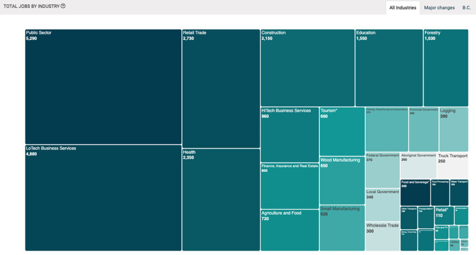Select the Retail* 110 tile

(444, 215)
